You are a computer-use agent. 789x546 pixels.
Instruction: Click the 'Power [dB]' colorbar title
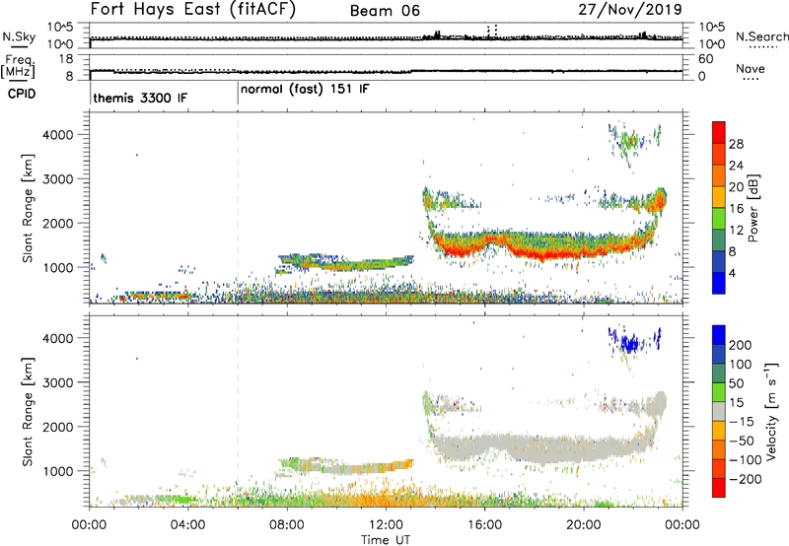753,208
